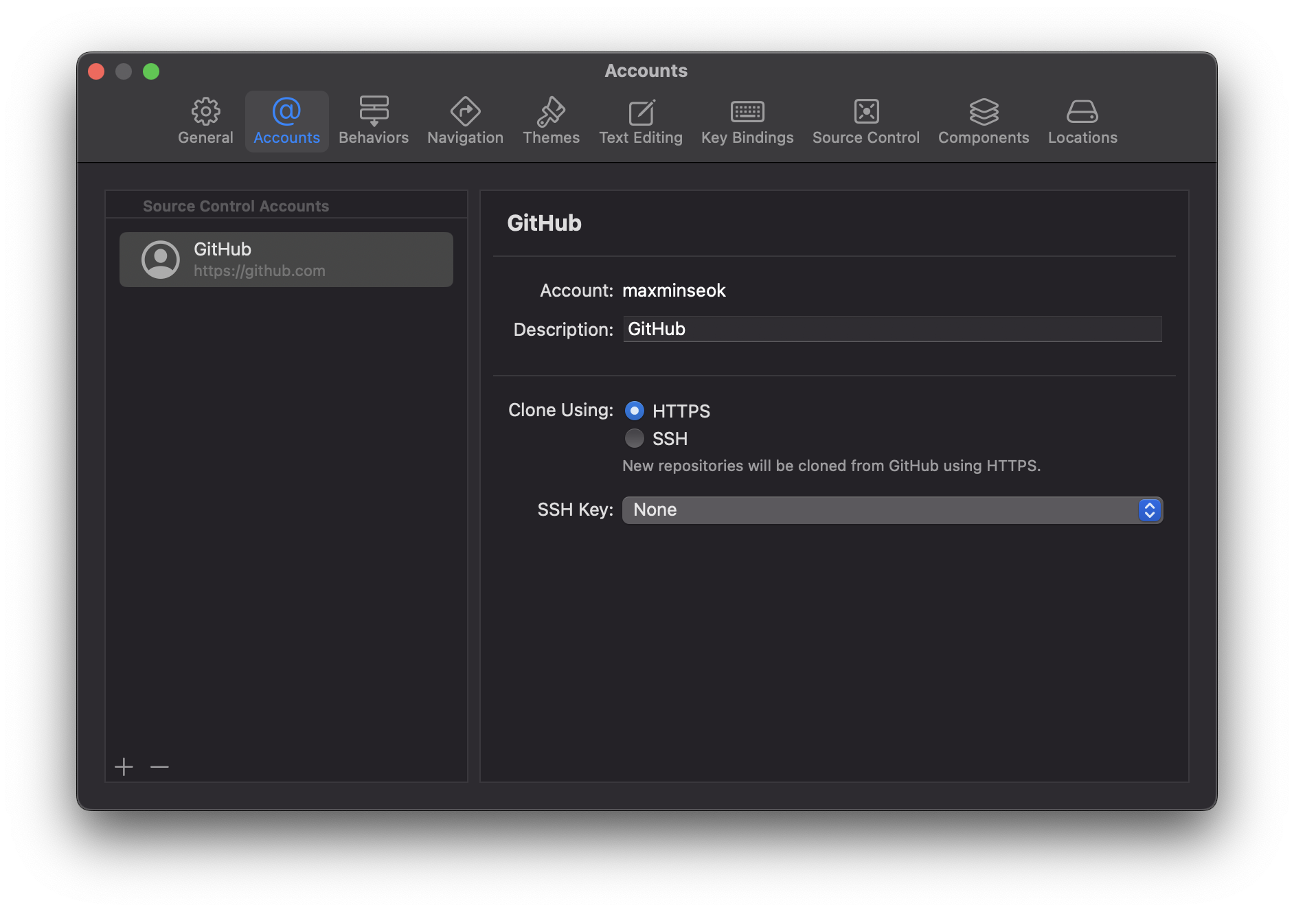Select SSH clone option
The width and height of the screenshot is (1294, 912).
coord(635,438)
